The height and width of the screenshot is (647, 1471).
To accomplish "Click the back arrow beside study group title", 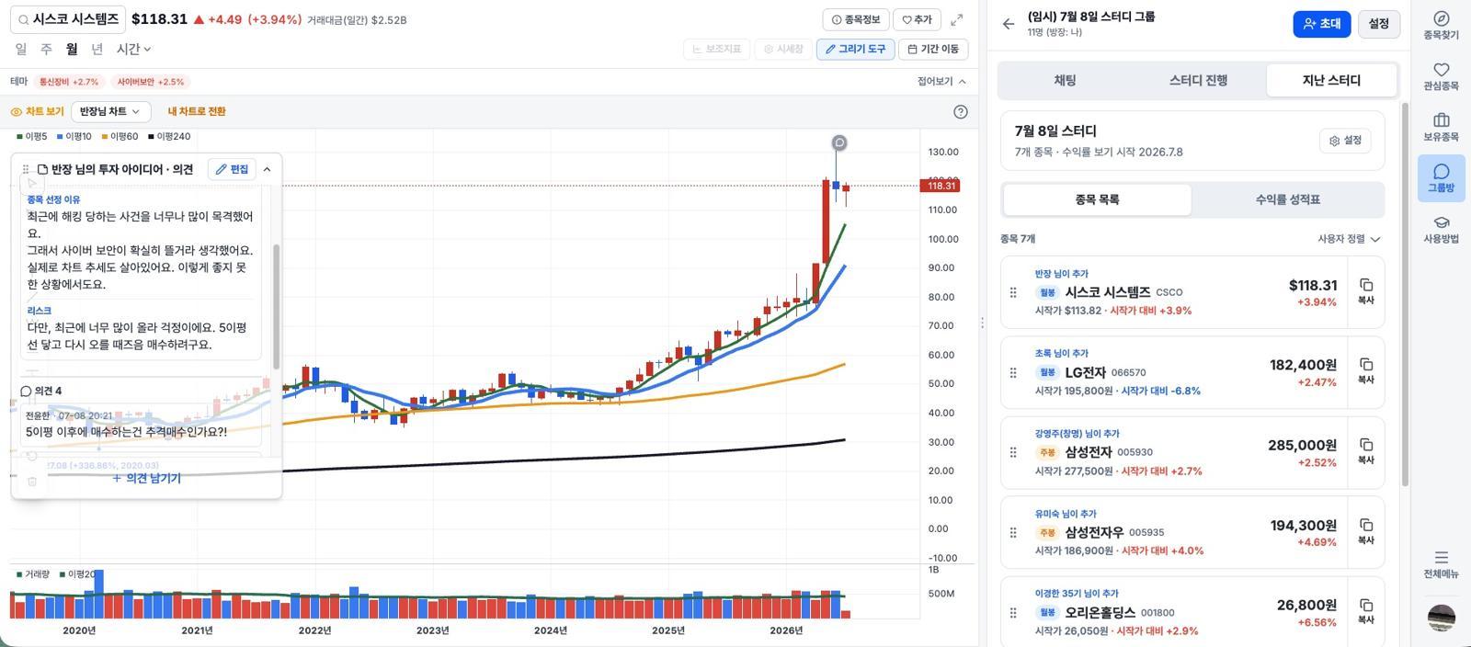I will [x=1009, y=24].
